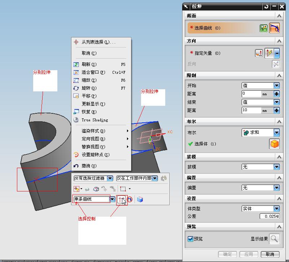Choose 设置旋转点(S) in the context menu
This screenshot has width=289, height=262.
pyautogui.click(x=101, y=155)
